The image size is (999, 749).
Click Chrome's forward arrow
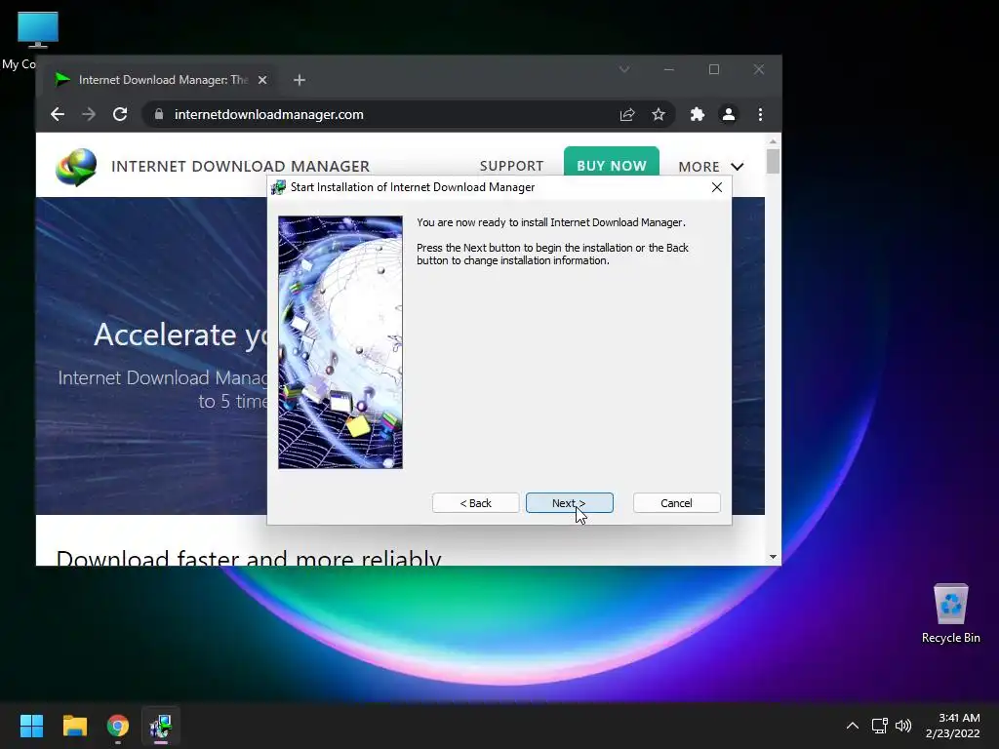click(89, 115)
